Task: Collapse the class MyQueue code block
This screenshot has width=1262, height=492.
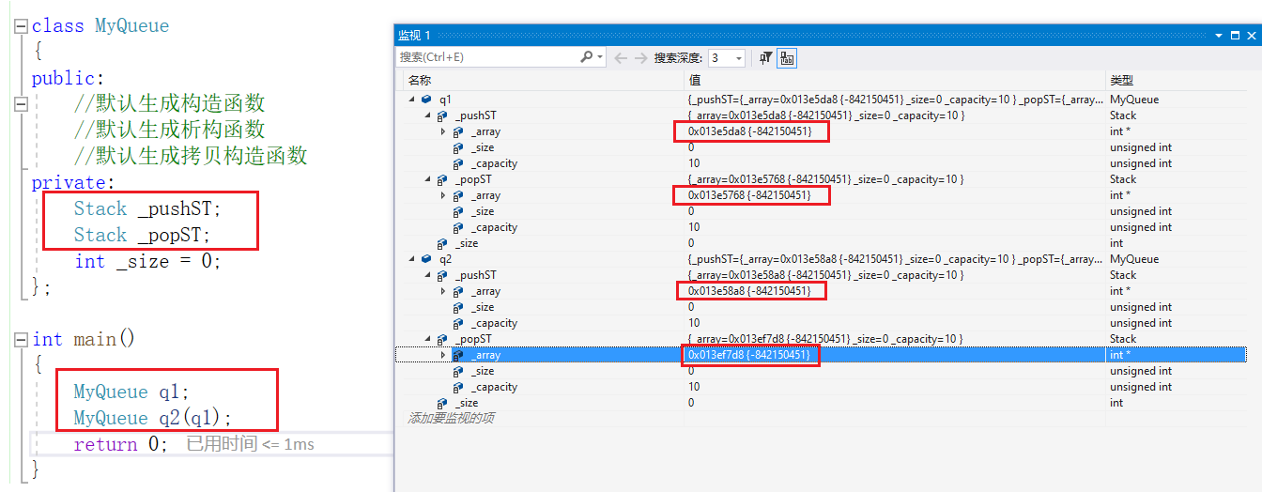Action: (21, 26)
